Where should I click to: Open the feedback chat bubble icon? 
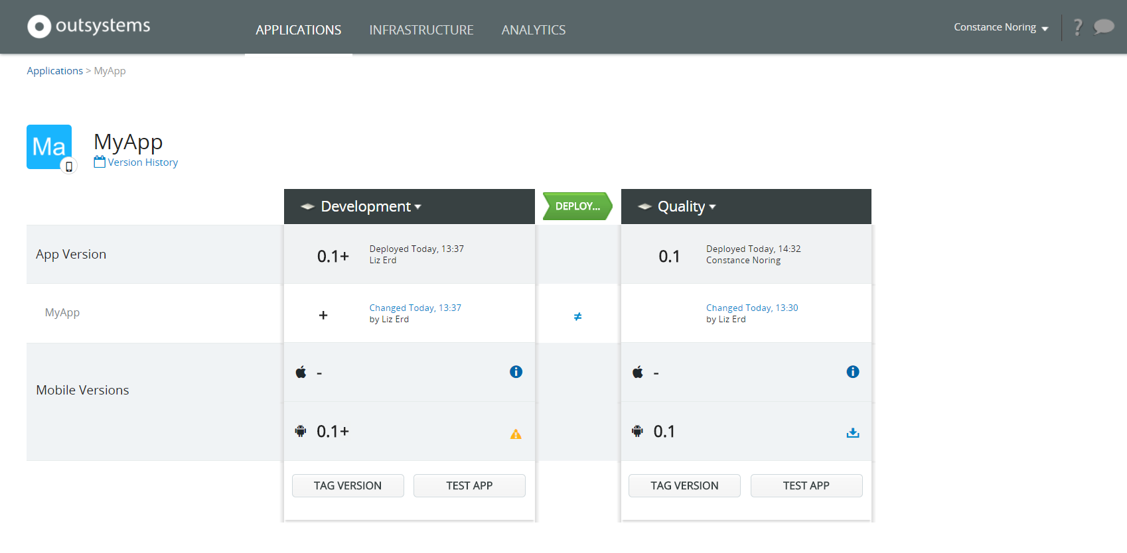pyautogui.click(x=1104, y=27)
